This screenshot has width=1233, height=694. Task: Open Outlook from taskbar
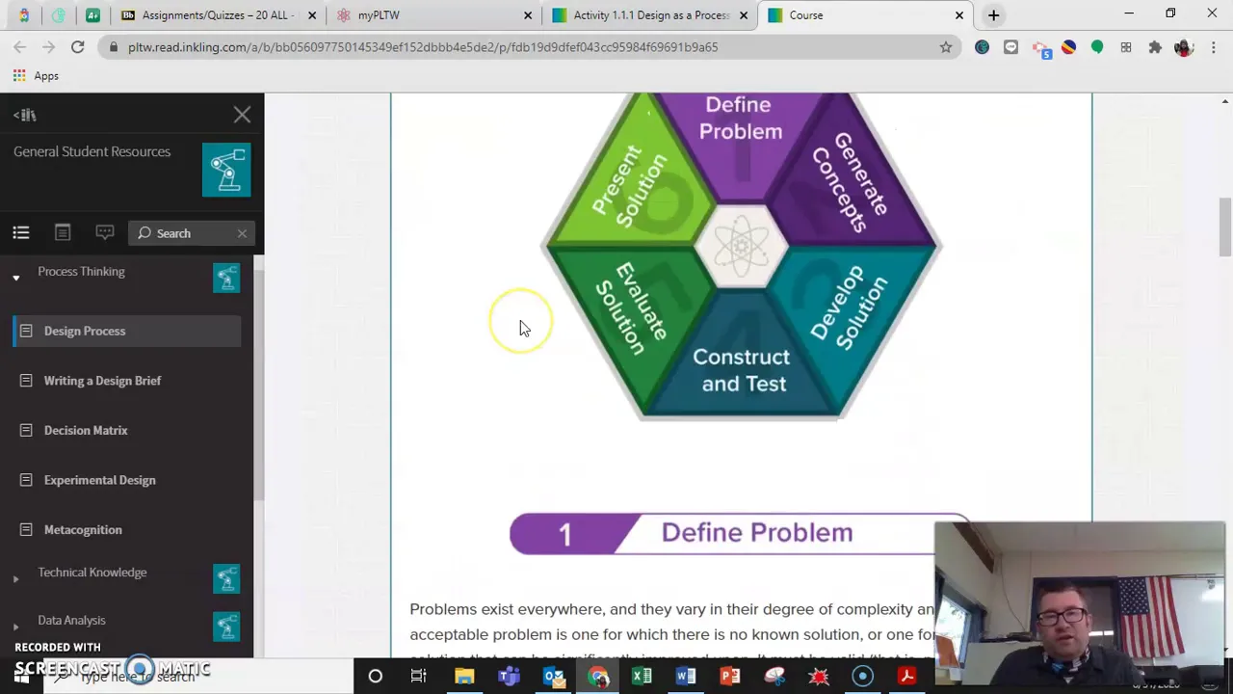click(x=553, y=677)
